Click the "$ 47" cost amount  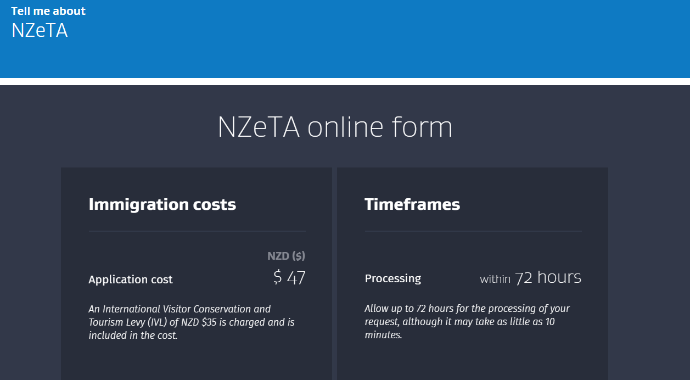pyautogui.click(x=289, y=278)
